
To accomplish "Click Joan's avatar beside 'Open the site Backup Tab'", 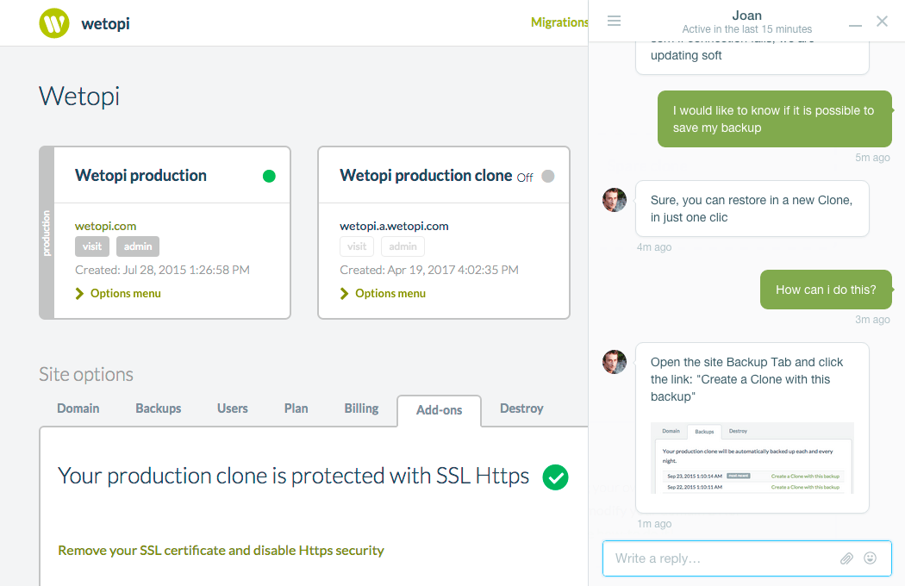I will [614, 362].
